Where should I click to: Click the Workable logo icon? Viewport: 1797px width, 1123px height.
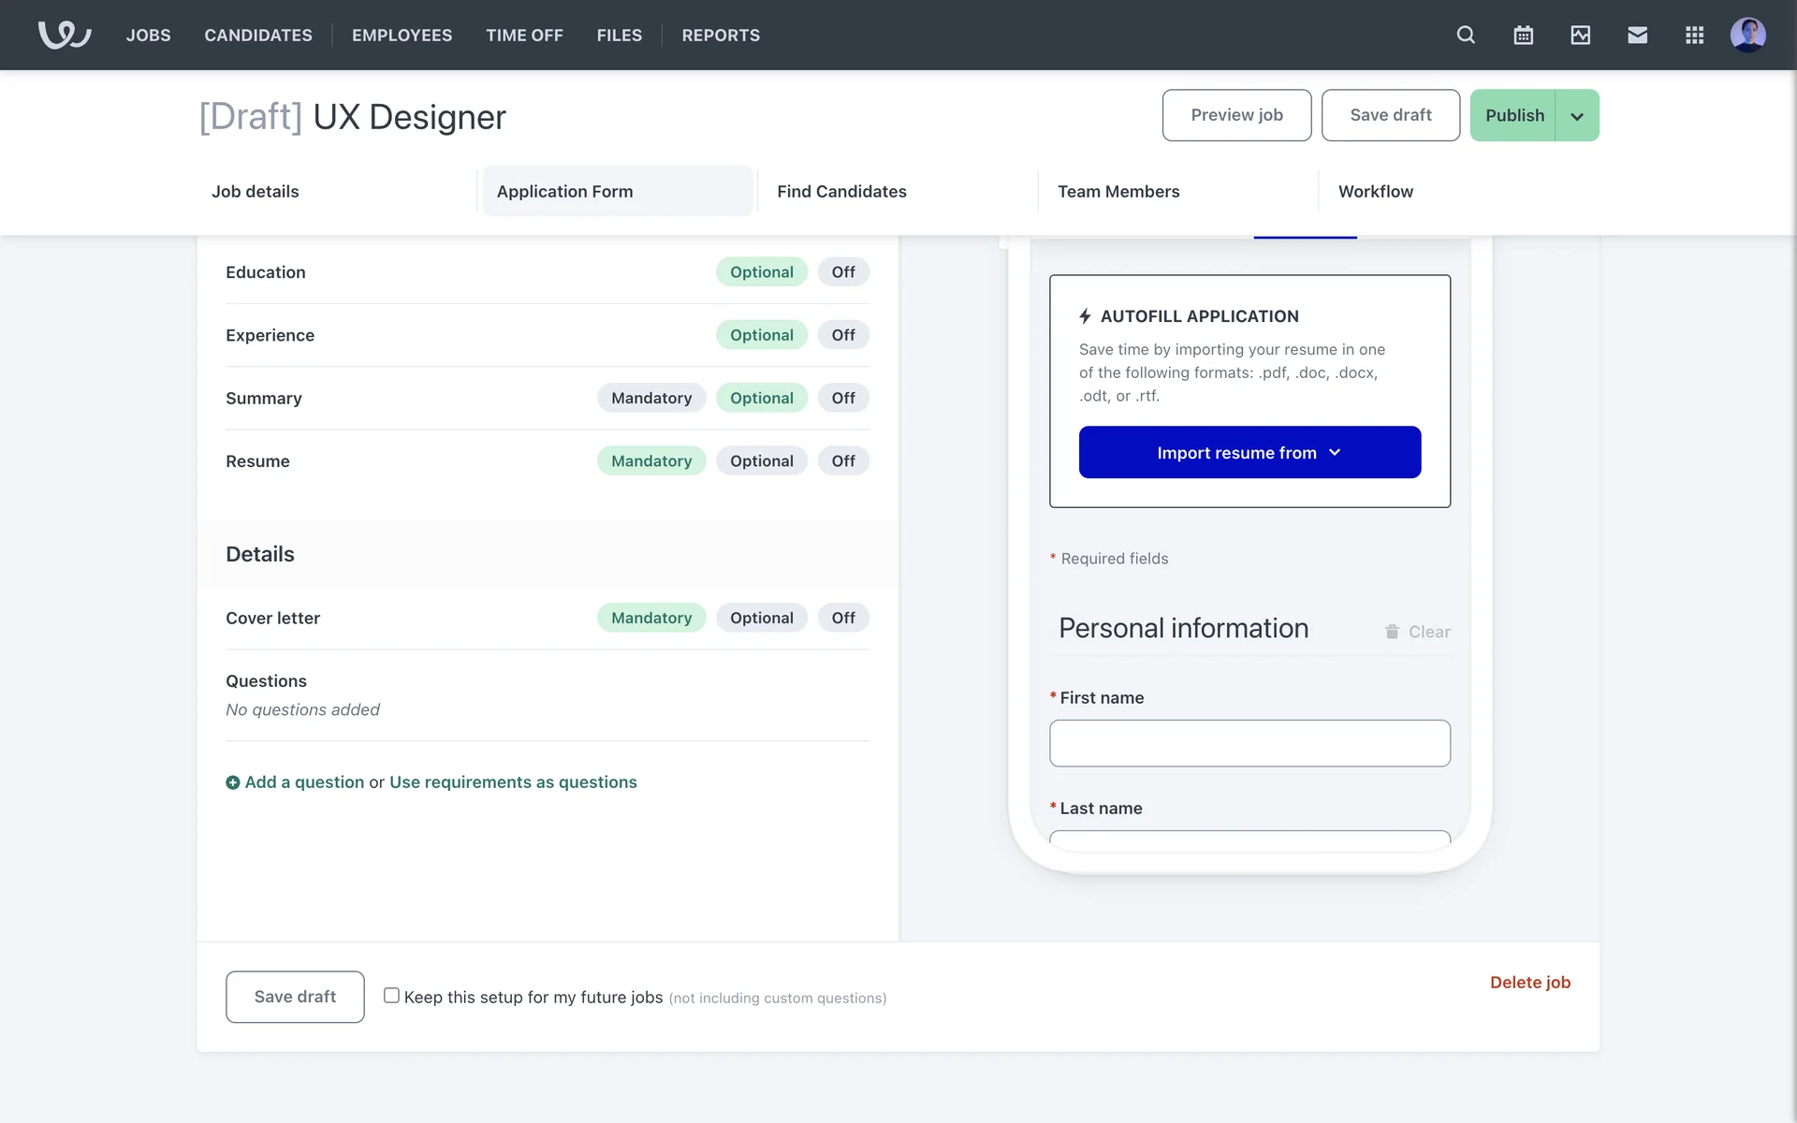click(x=64, y=35)
